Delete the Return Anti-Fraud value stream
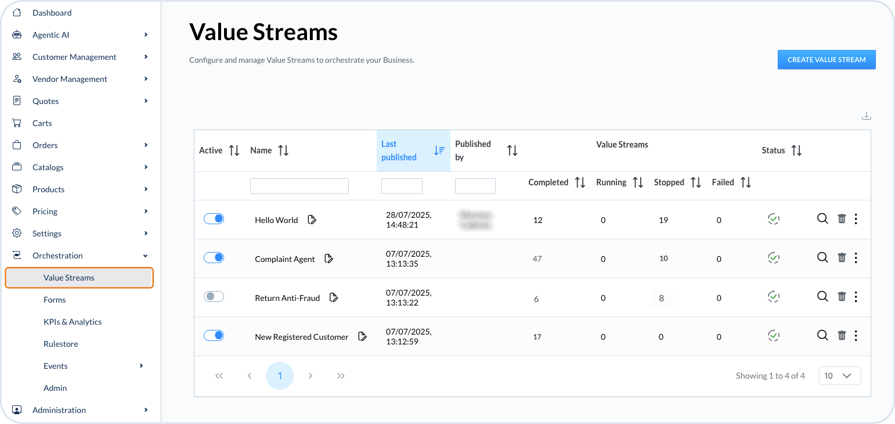Screen dimensions: 895x424 (x=842, y=296)
